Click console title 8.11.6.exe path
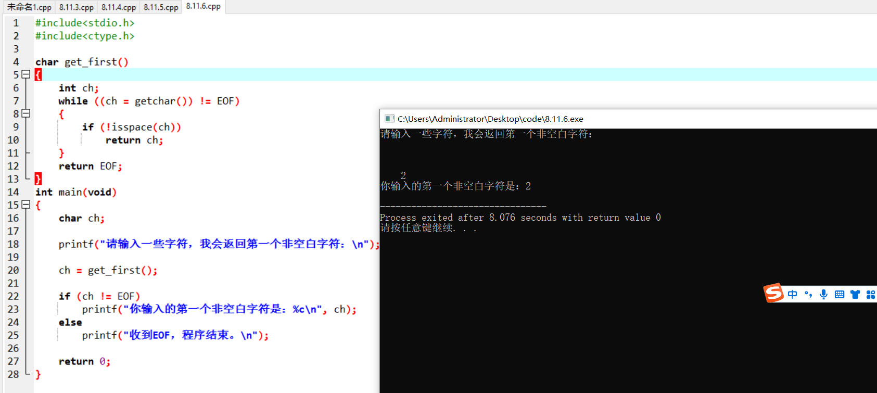This screenshot has height=393, width=877. coord(490,119)
